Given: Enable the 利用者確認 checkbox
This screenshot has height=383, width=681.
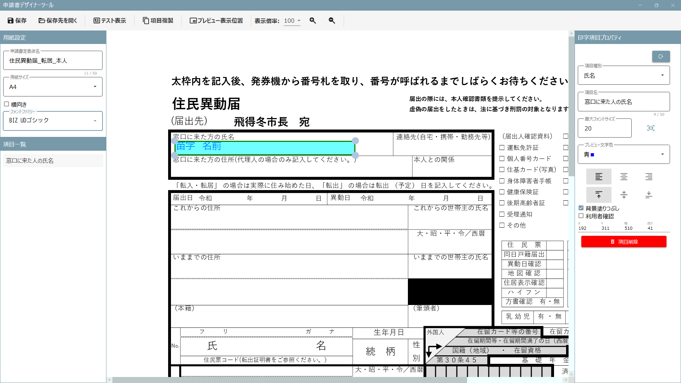Looking at the screenshot, I should coord(581,216).
